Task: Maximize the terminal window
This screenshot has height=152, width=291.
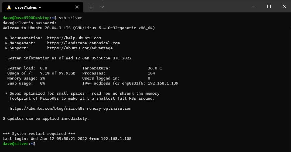Action: click(x=269, y=6)
